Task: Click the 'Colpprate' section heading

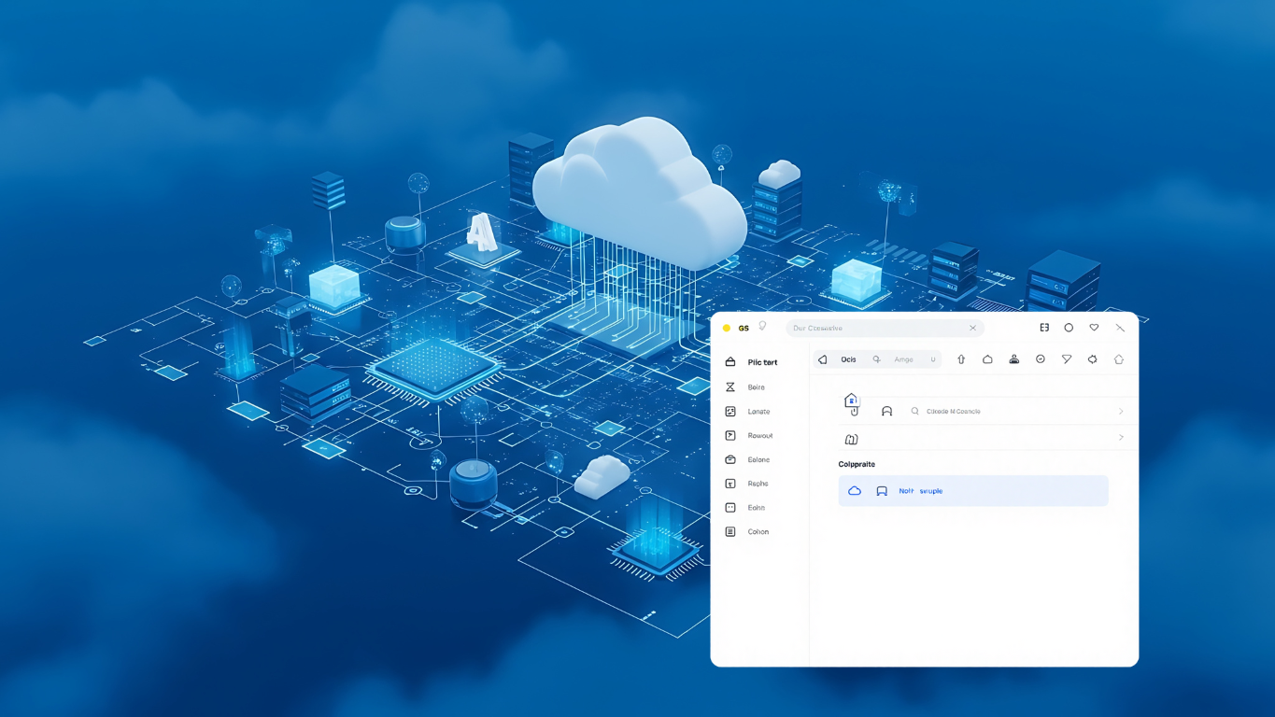Action: (857, 464)
